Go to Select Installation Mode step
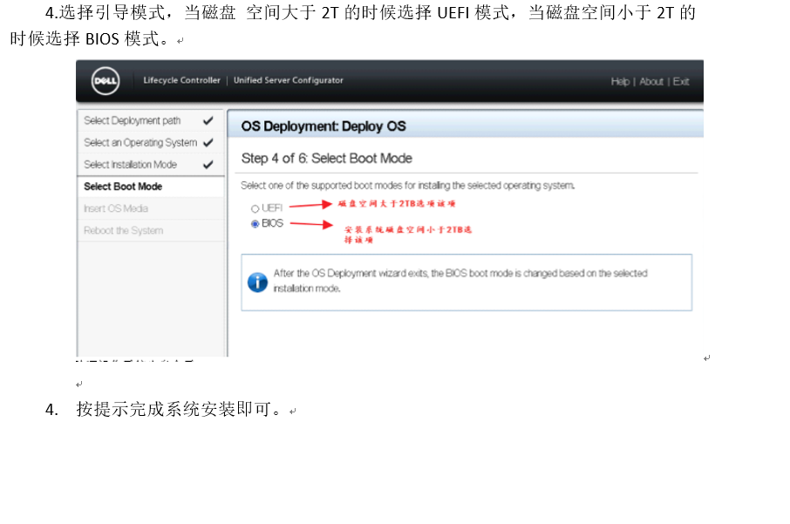 pyautogui.click(x=150, y=165)
